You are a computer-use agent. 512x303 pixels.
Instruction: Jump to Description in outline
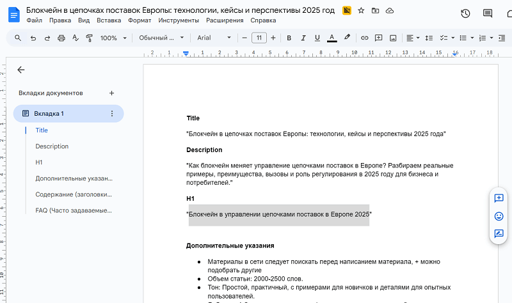pyautogui.click(x=52, y=146)
